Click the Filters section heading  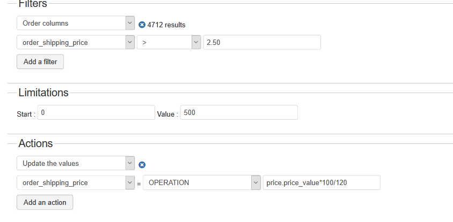coord(33,4)
